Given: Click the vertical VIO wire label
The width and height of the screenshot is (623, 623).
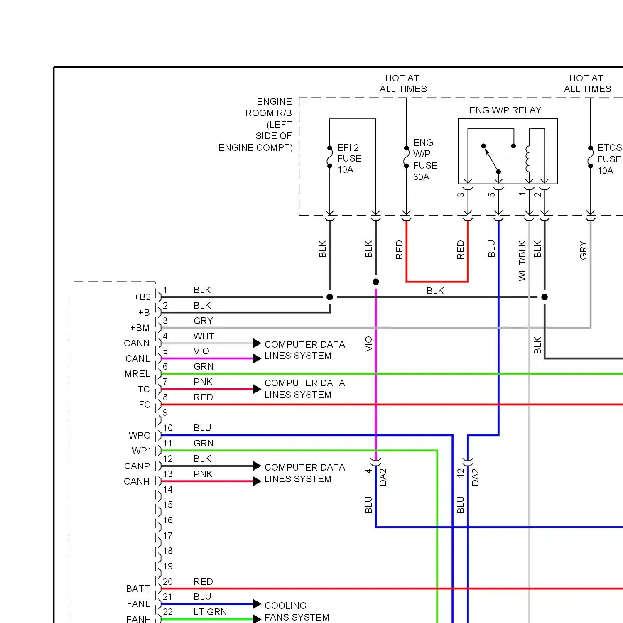Looking at the screenshot, I should (x=368, y=344).
